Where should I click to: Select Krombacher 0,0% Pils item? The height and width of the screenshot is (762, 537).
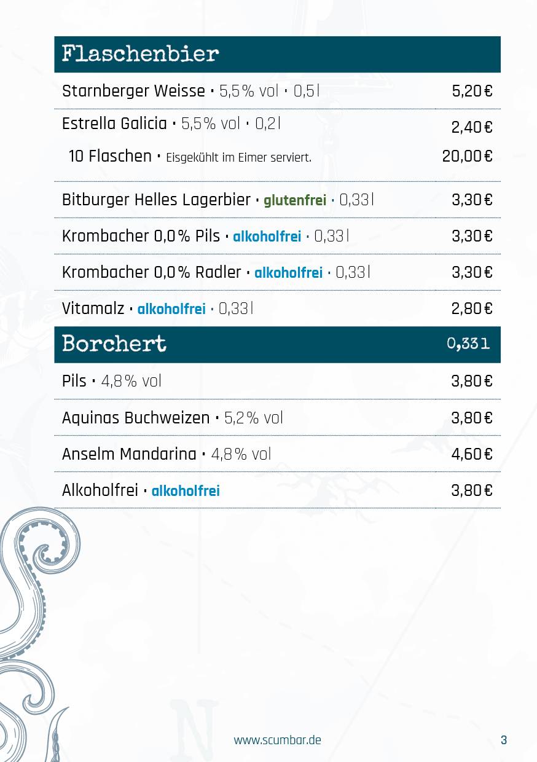click(277, 236)
